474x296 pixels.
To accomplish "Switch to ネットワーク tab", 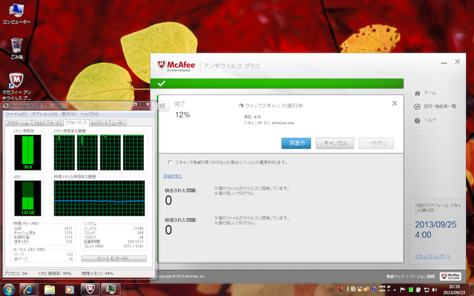I will [99, 123].
